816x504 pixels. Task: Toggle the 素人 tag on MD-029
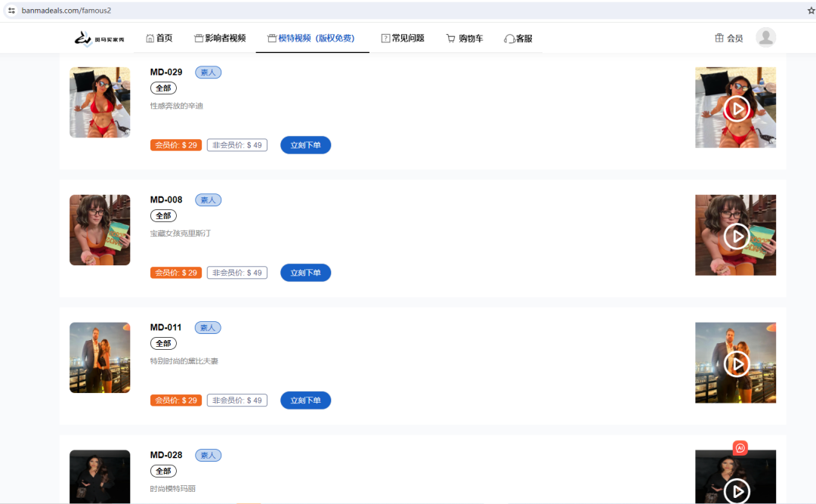coord(208,72)
